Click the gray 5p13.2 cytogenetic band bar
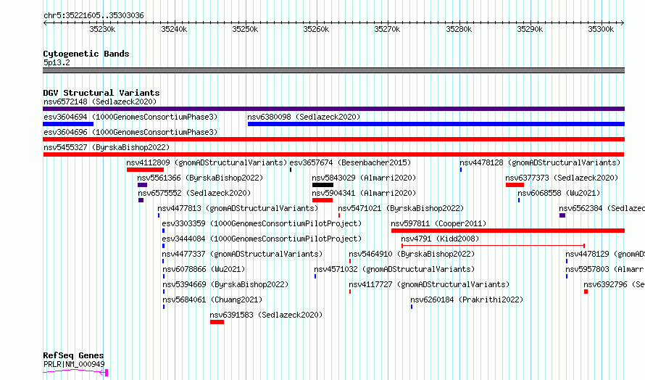645x380 pixels. pyautogui.click(x=333, y=70)
